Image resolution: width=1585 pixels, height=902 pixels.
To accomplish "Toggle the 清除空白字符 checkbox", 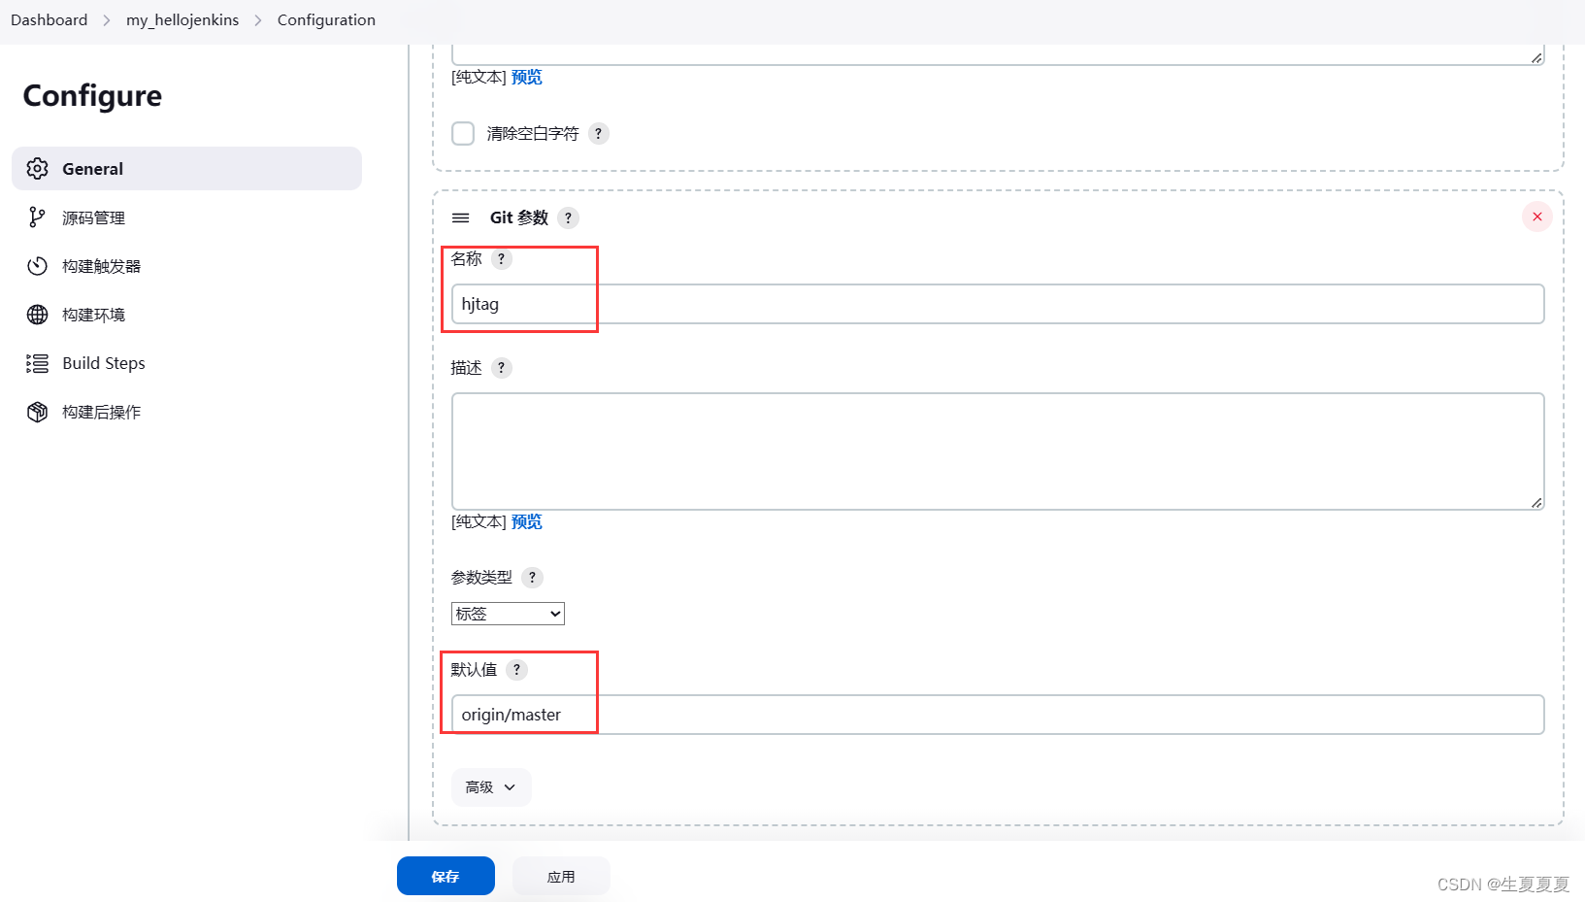I will [x=463, y=133].
